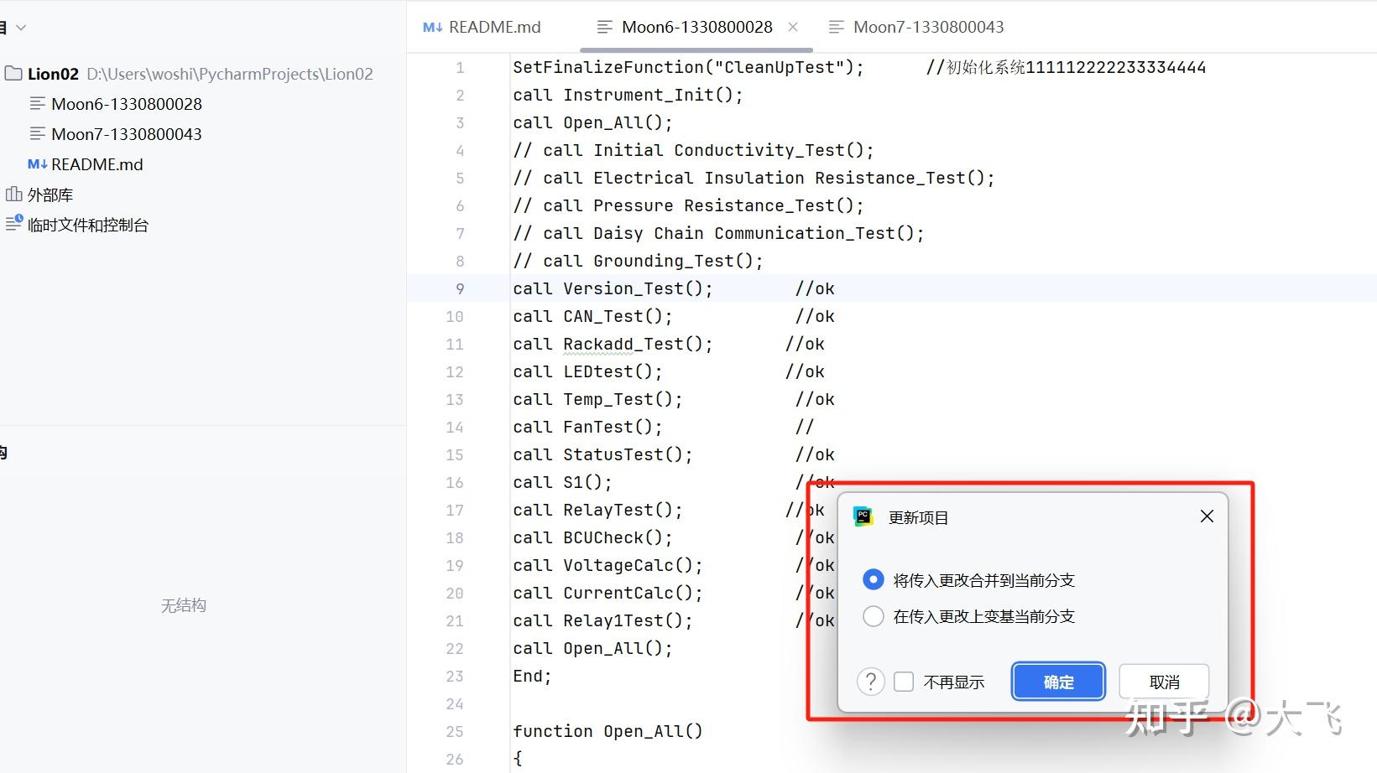Select the 将传入更改合并到当前分支 merge option
Viewport: 1377px width, 773px height.
tap(873, 579)
